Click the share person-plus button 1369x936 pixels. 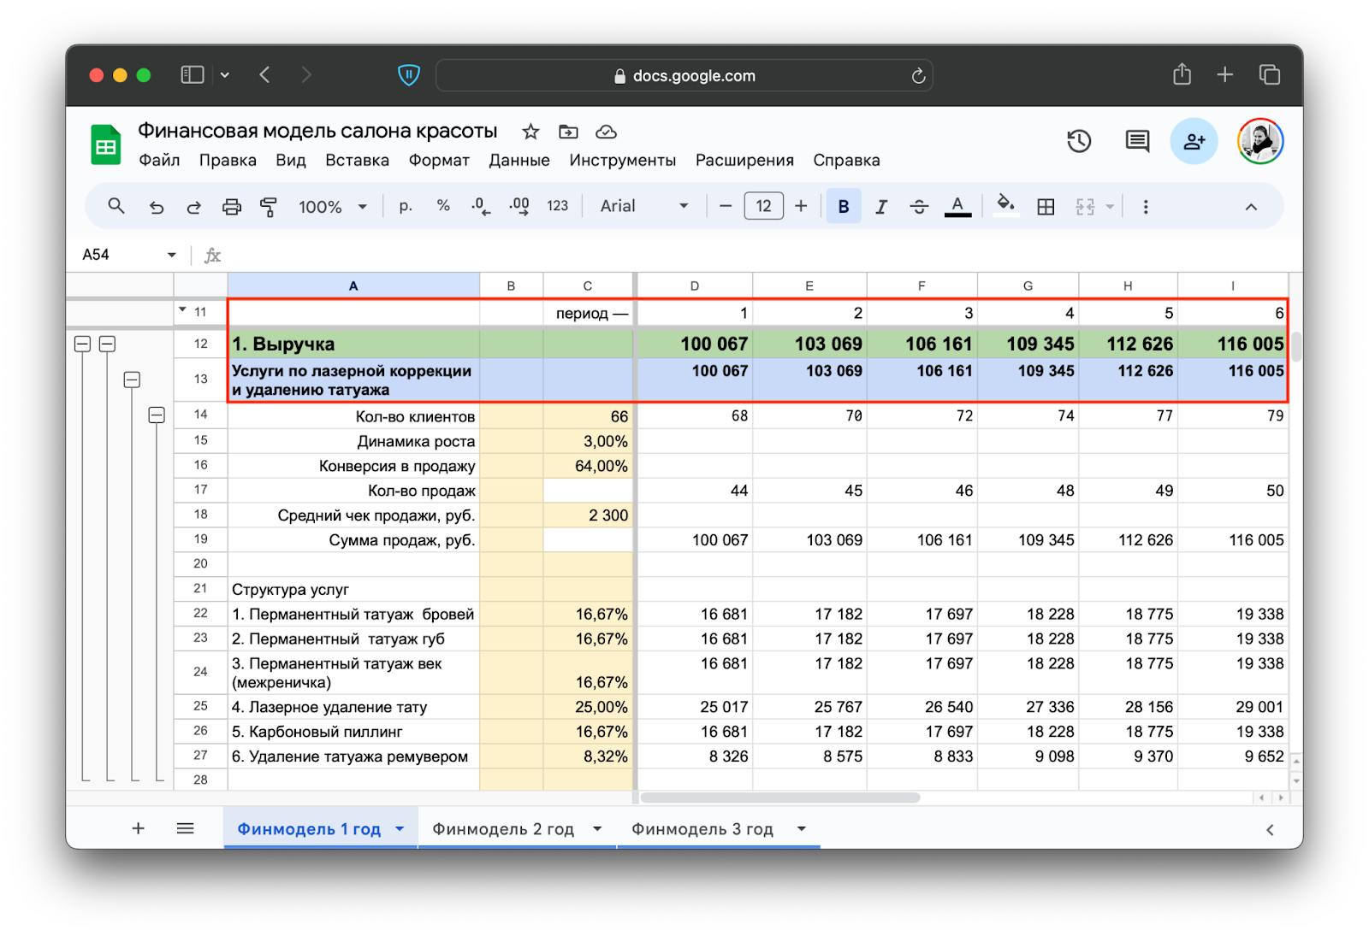(1194, 141)
